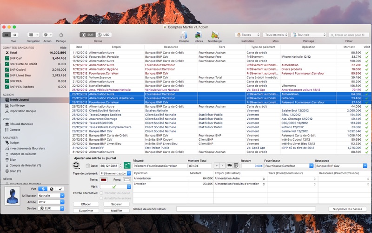Sort by the Tiers column header
This screenshot has height=233, width=372.
[222, 47]
